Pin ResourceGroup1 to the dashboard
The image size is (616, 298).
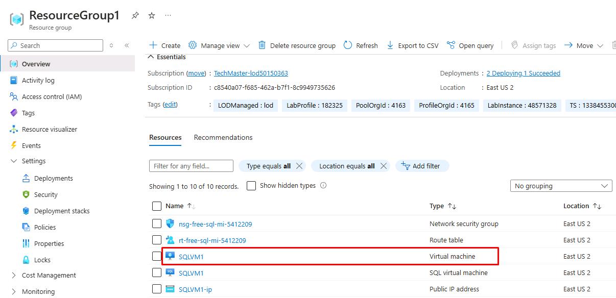(x=135, y=15)
